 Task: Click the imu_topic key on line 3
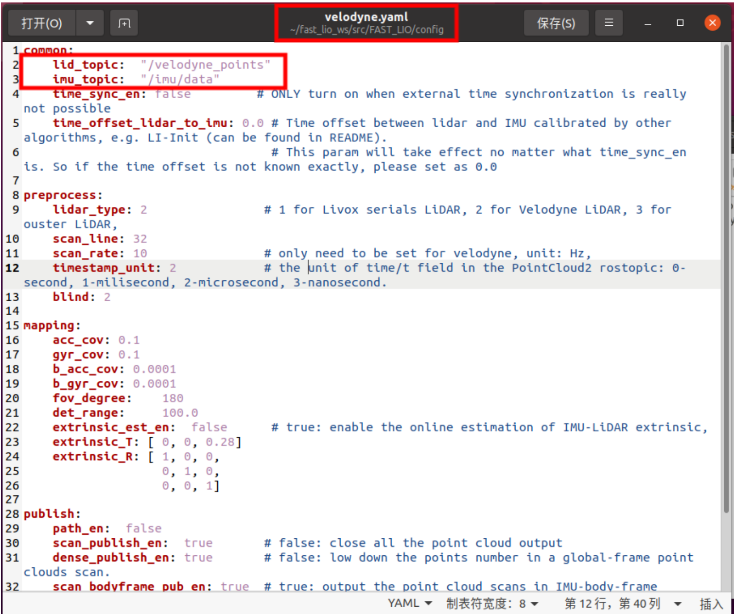(88, 79)
